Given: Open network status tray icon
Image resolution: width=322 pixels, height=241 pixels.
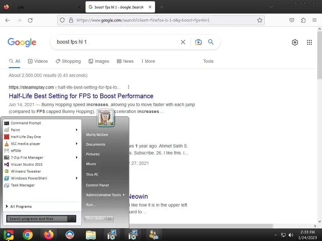Looking at the screenshot, I should tap(283, 235).
